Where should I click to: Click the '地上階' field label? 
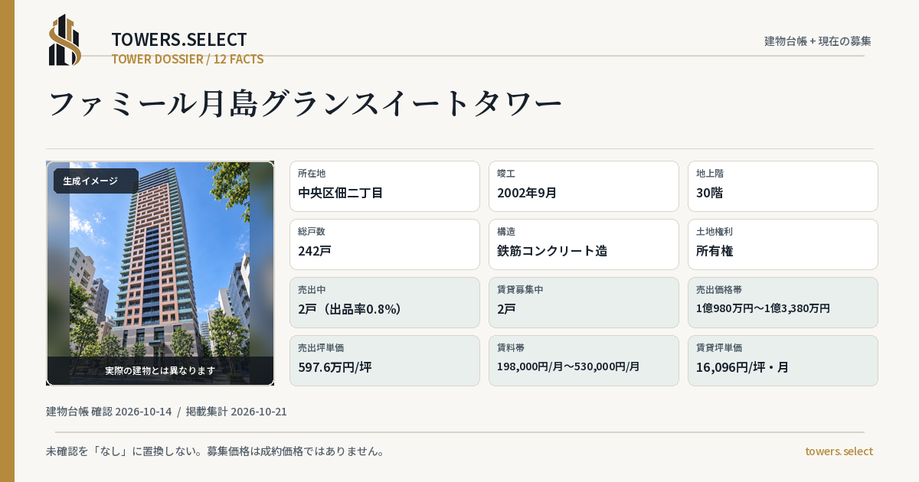[x=710, y=174]
